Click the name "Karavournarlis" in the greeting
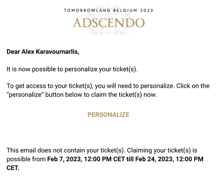This screenshot has width=218, height=176. 58,52
